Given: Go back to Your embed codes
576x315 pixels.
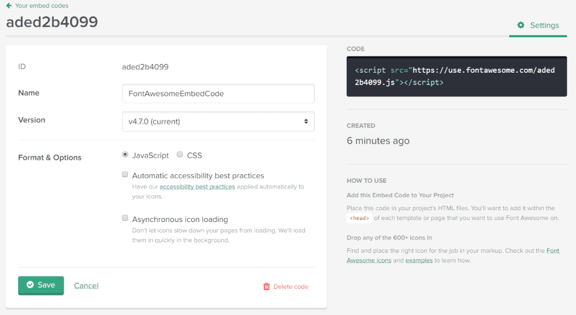Looking at the screenshot, I should (x=41, y=6).
